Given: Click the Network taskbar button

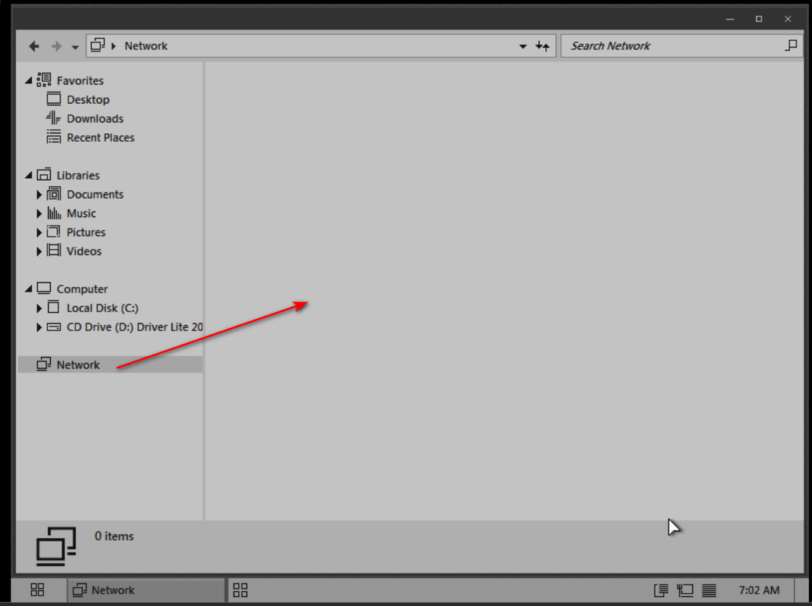Looking at the screenshot, I should [x=146, y=590].
